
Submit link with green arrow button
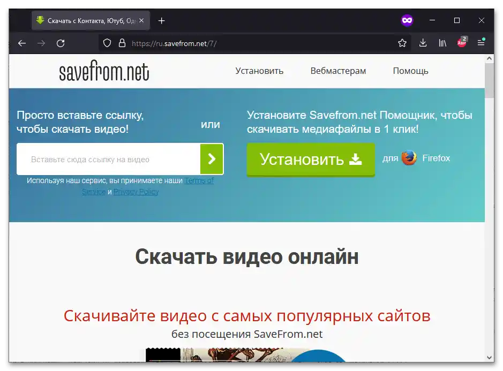click(x=212, y=159)
